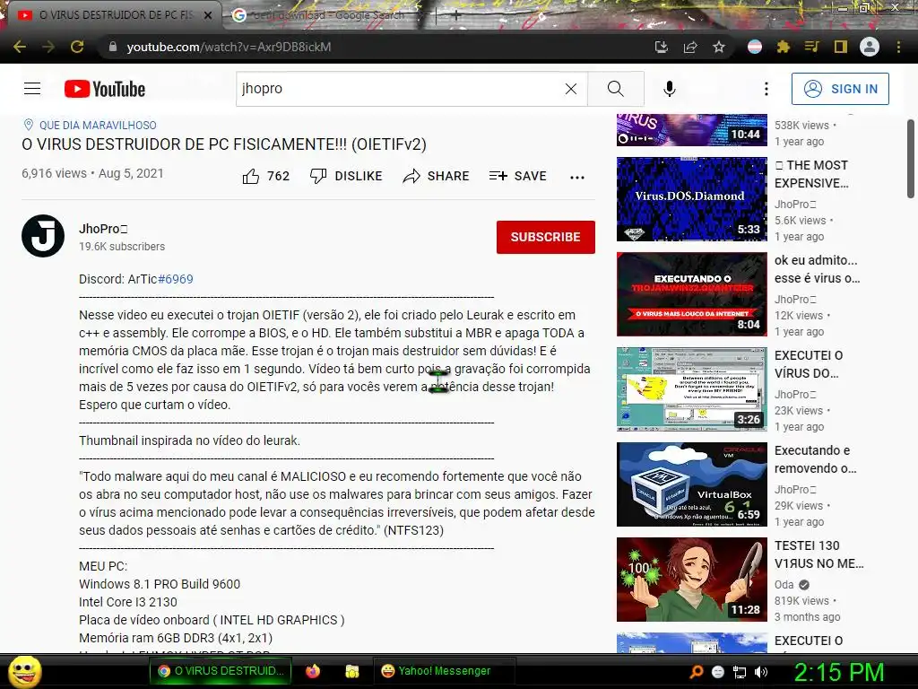The width and height of the screenshot is (918, 689).
Task: Open more actions ellipsis under video title
Action: pyautogui.click(x=577, y=177)
